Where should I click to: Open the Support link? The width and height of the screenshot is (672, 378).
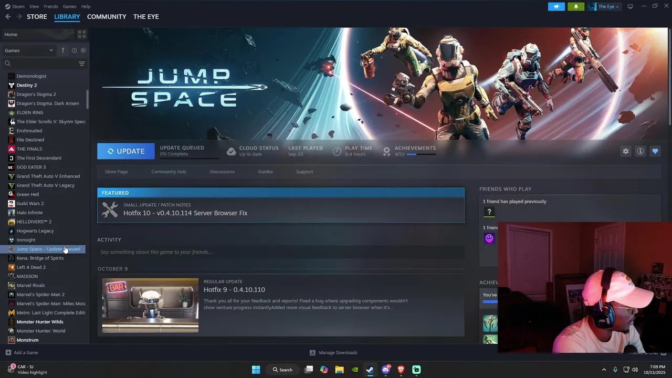click(304, 172)
